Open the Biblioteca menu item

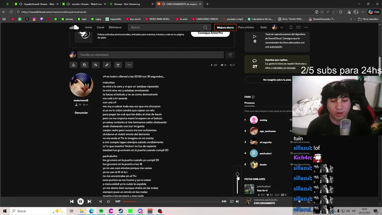point(115,27)
